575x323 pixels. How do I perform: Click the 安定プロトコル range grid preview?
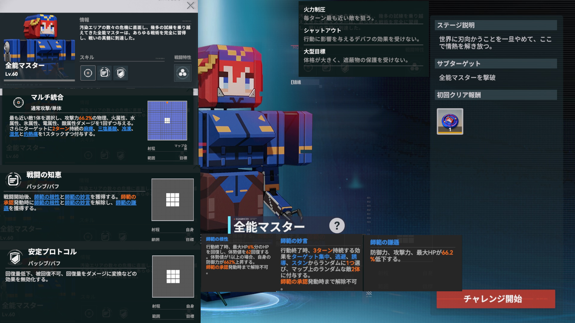[173, 276]
